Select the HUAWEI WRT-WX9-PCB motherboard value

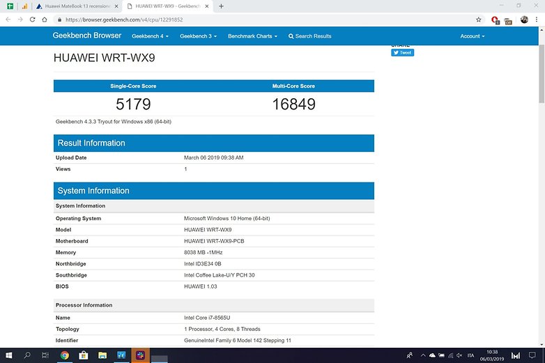click(214, 241)
